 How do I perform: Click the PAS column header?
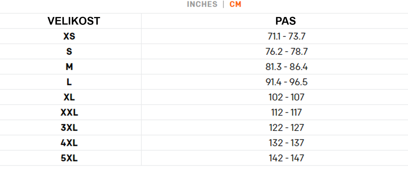(286, 21)
